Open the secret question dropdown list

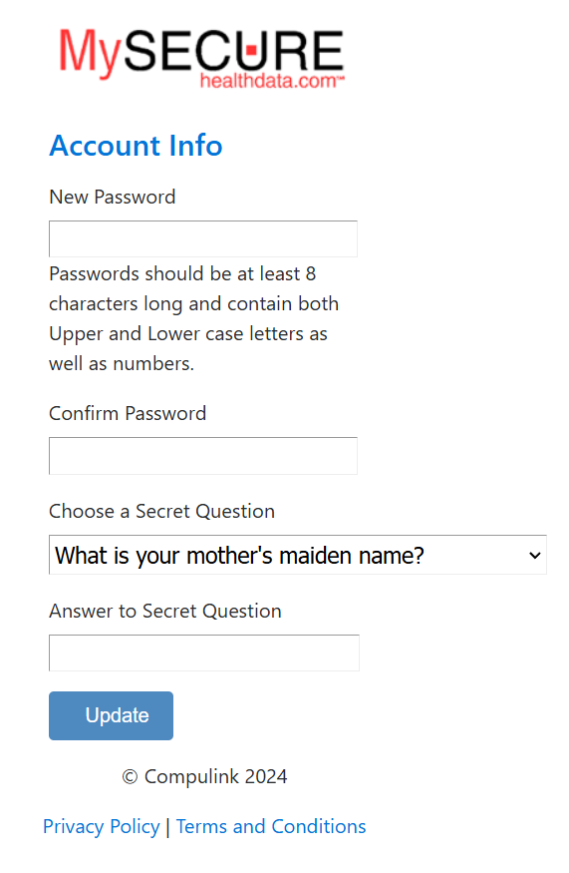pos(298,555)
